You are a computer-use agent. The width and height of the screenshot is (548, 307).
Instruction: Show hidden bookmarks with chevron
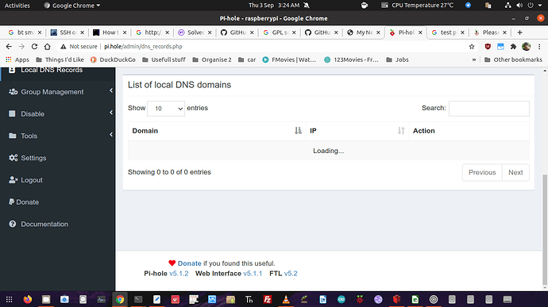point(474,59)
